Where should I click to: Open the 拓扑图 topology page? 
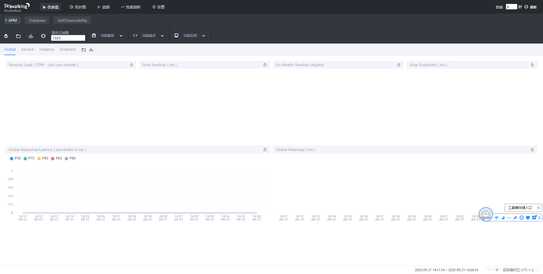pyautogui.click(x=78, y=7)
